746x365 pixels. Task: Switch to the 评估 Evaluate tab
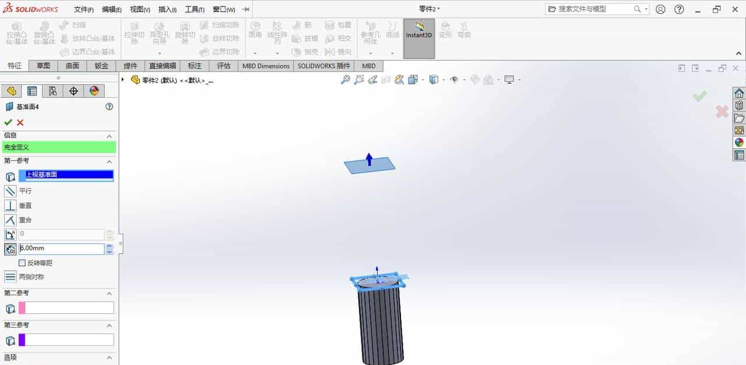pyautogui.click(x=224, y=66)
